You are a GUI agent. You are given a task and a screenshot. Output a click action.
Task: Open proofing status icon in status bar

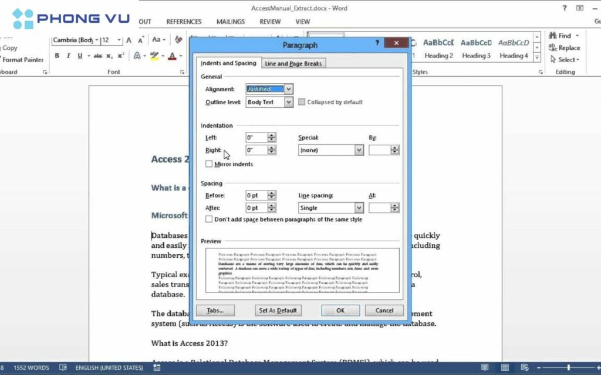[63, 367]
